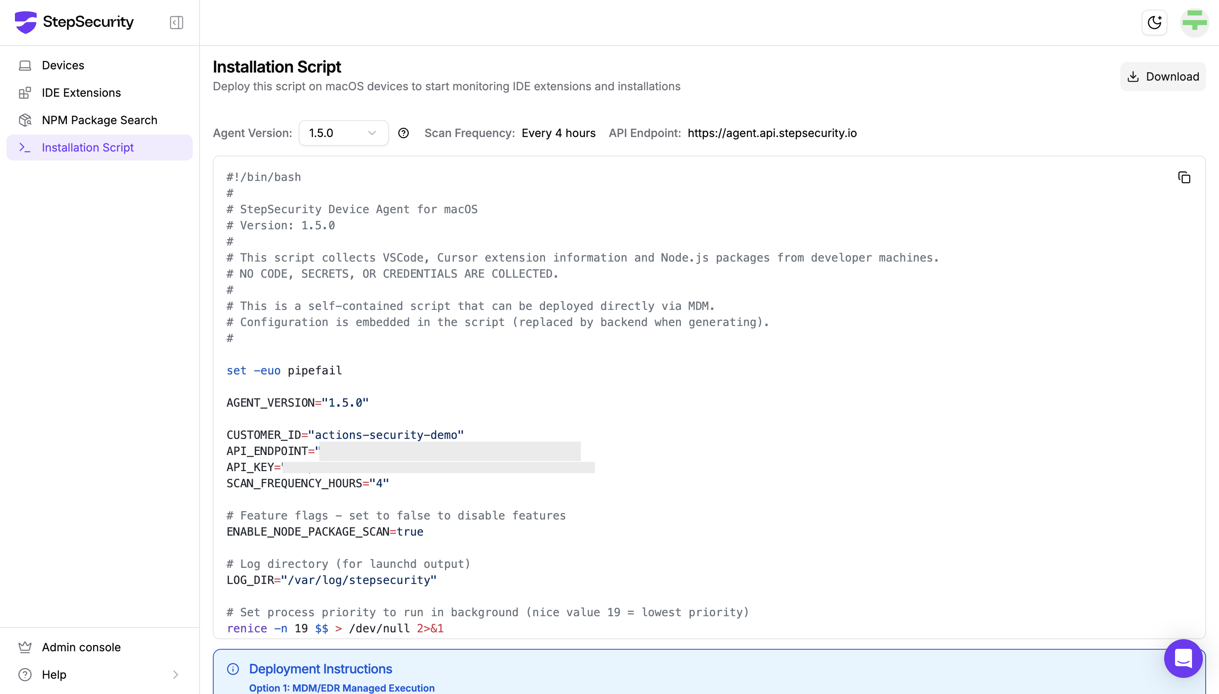
Task: Open the chat support bubble
Action: tap(1183, 658)
